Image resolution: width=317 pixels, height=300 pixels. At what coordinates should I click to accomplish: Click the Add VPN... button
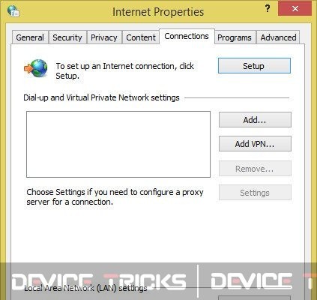point(255,144)
